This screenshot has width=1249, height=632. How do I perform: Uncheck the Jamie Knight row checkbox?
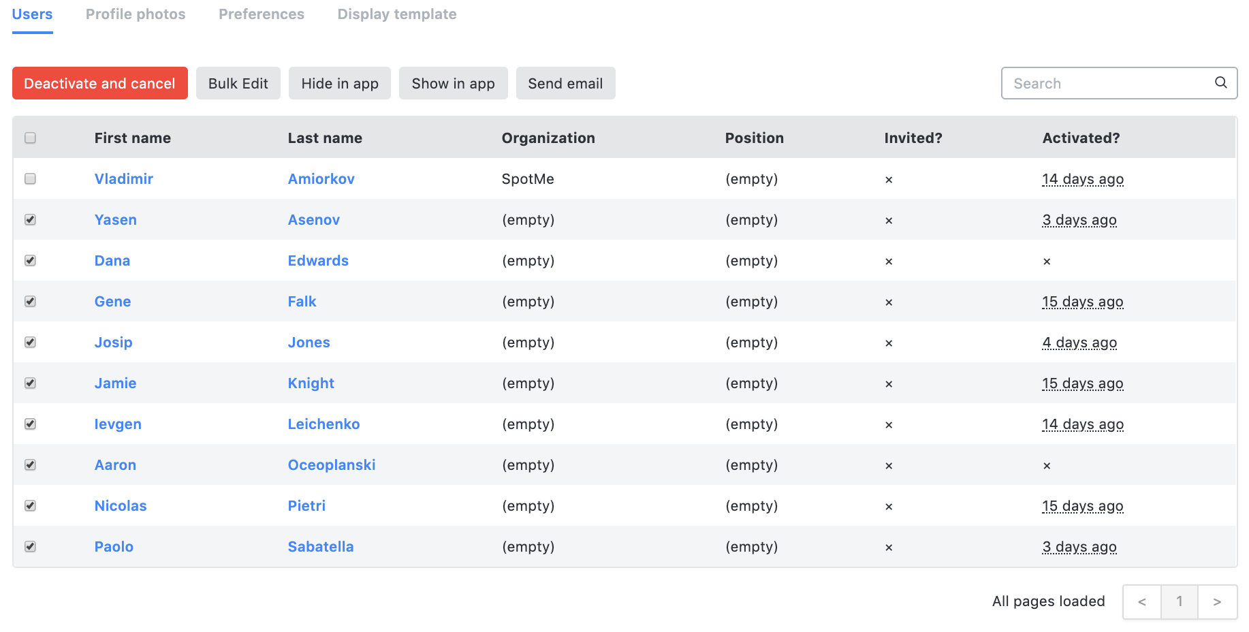[x=30, y=383]
